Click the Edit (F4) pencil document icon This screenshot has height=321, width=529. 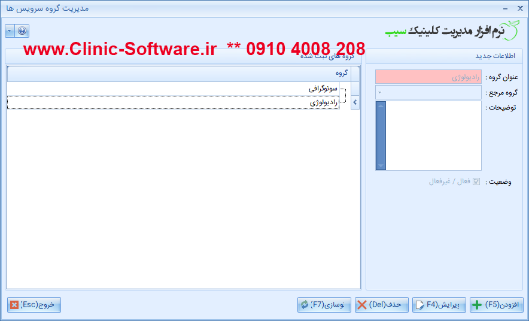[420, 305]
